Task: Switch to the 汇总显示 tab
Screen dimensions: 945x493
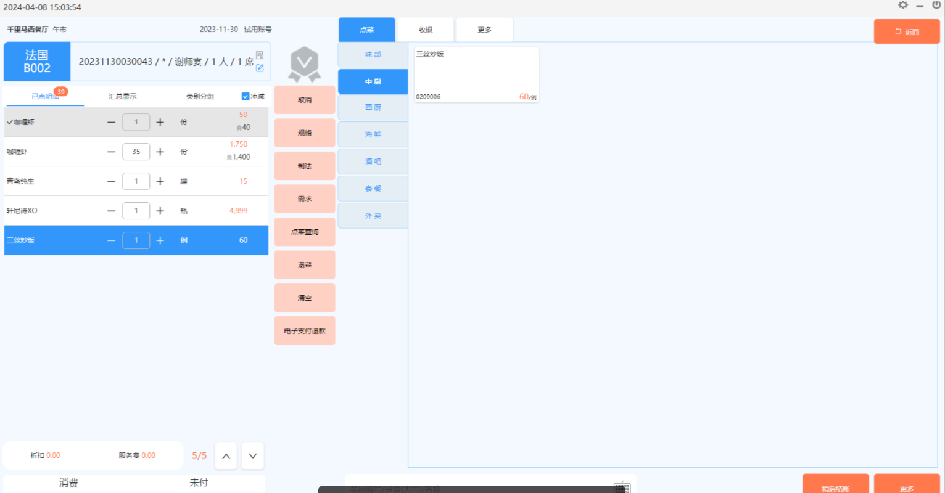Action: pos(123,96)
